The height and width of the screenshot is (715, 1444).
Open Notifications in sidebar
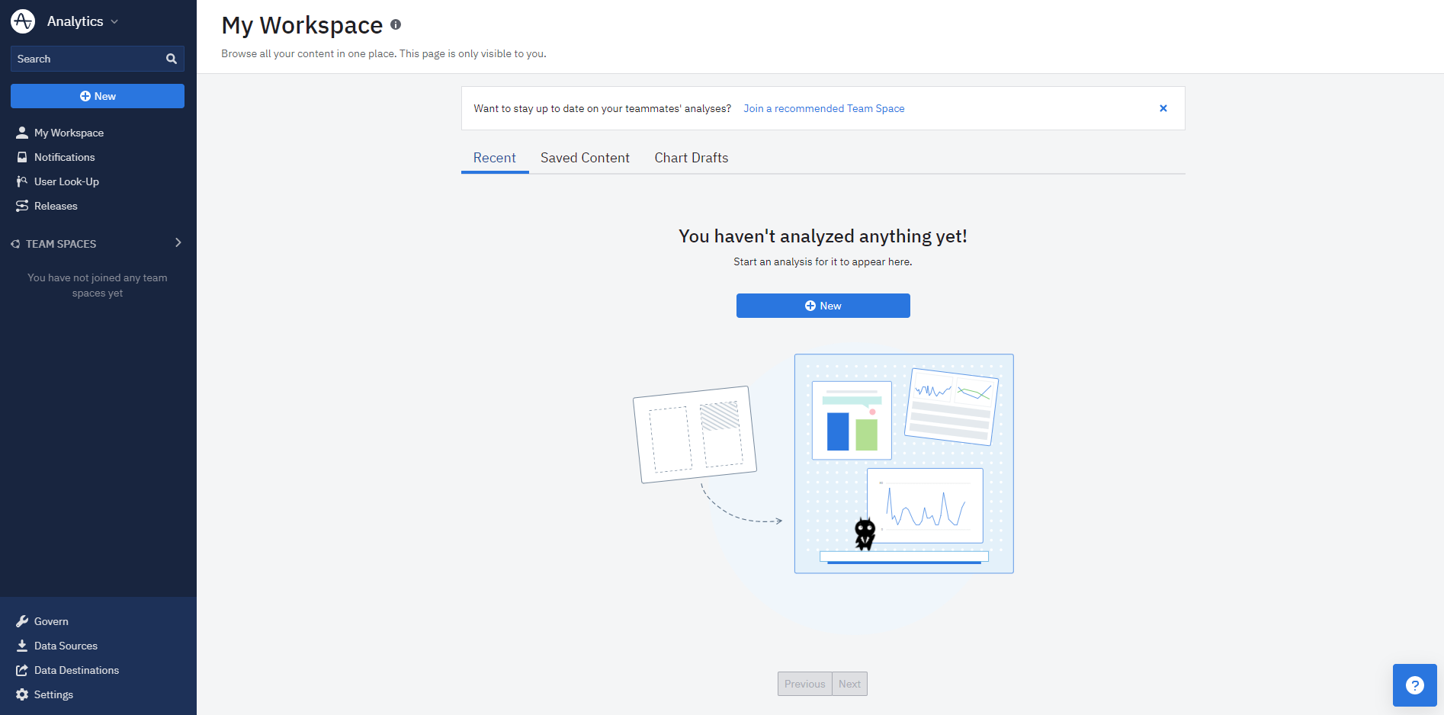click(64, 157)
